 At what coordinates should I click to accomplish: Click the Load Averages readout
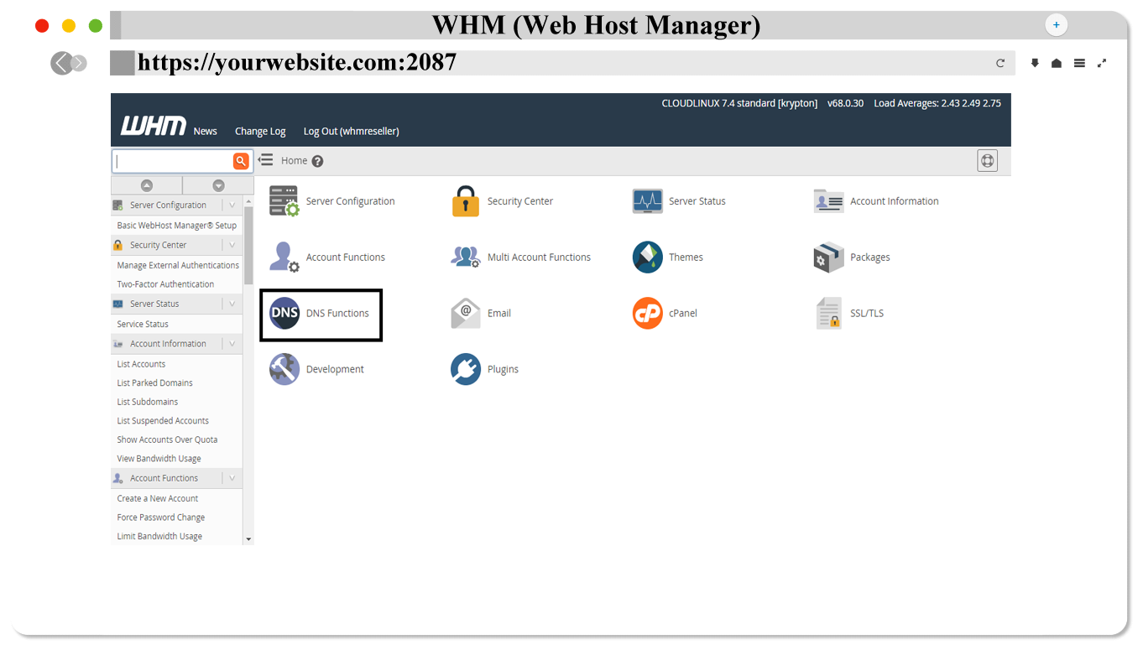coord(937,103)
